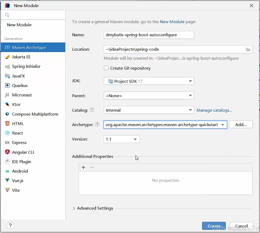Screen dimensions: 260x233
Task: Select Compose Multiplatform generator
Action: [33, 114]
